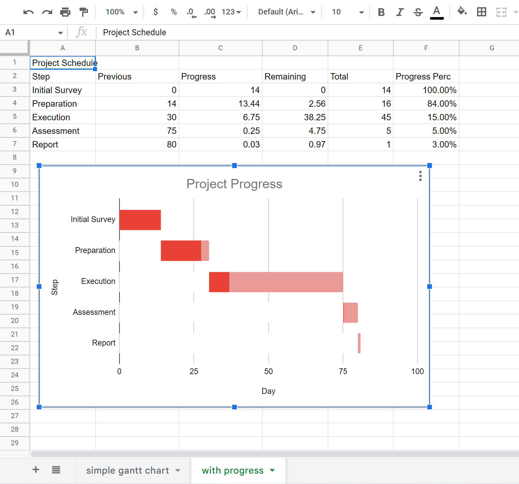Image resolution: width=519 pixels, height=484 pixels.
Task: Click the Initial Survey red bar
Action: click(x=140, y=220)
